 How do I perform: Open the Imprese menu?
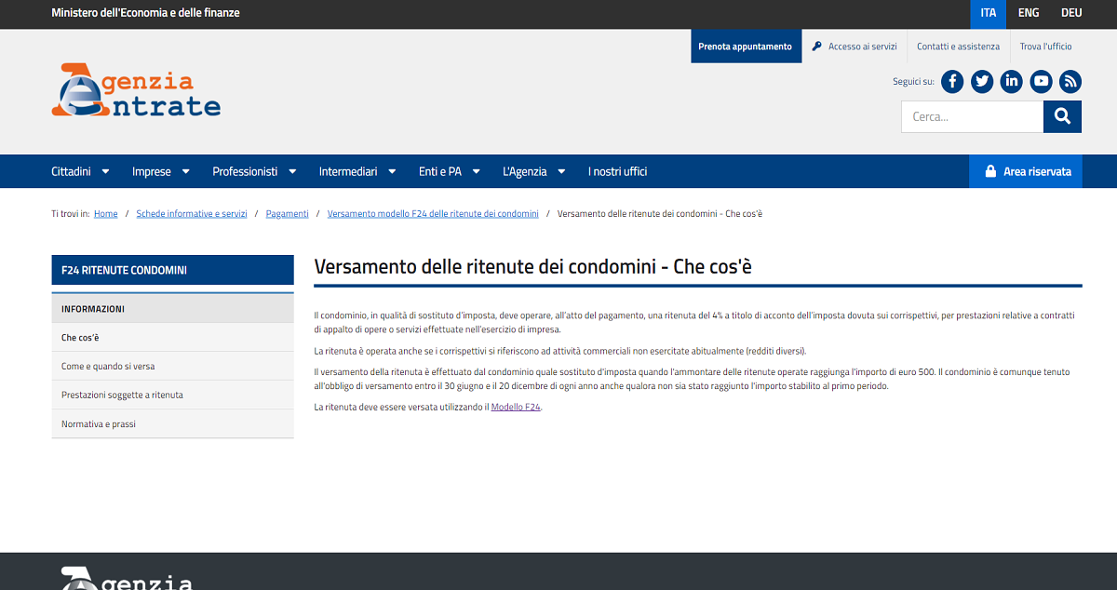[152, 171]
